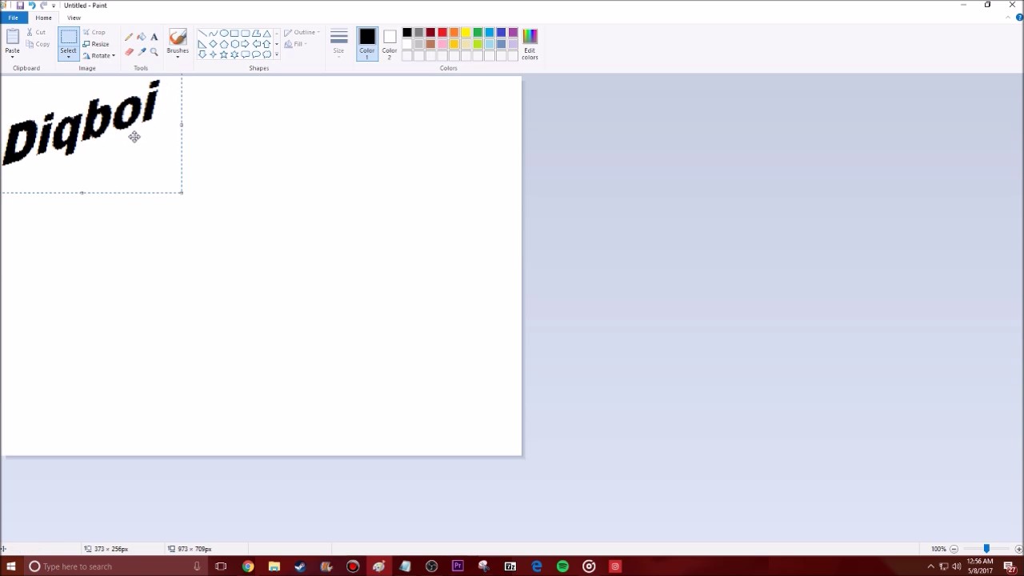Screen dimensions: 1024x576
Task: Crop the image to selection
Action: (x=94, y=33)
